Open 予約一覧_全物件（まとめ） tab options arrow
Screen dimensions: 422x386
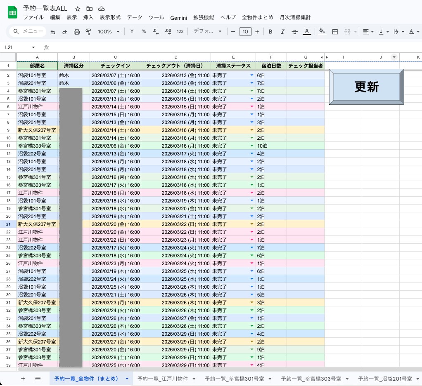(127, 379)
